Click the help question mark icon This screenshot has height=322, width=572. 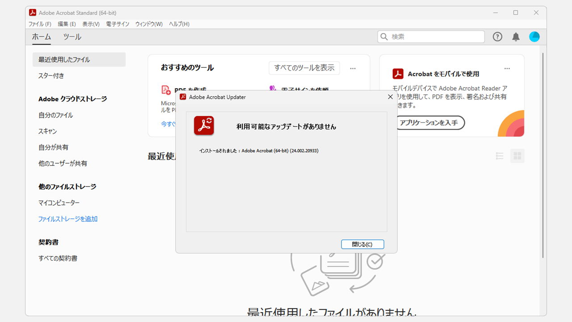click(497, 37)
